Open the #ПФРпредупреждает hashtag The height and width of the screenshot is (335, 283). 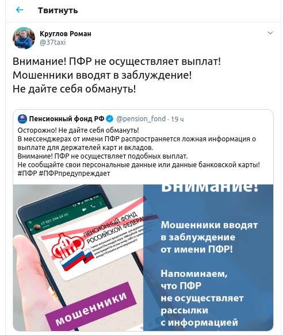(74, 174)
